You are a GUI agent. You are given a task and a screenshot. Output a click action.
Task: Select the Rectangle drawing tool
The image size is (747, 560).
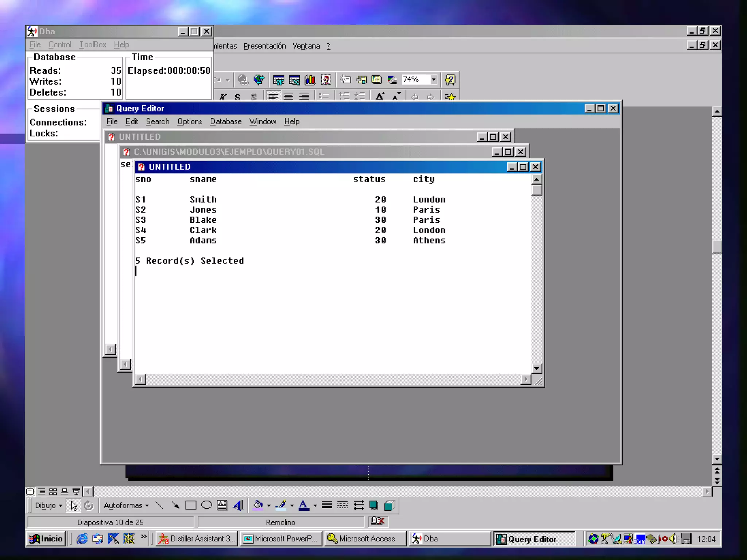point(191,505)
